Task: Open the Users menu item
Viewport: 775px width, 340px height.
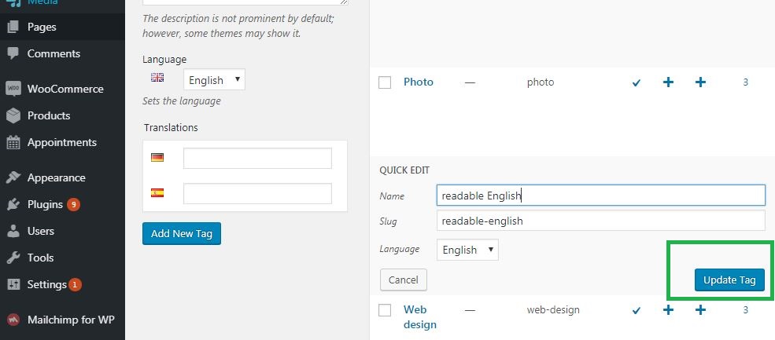Action: click(41, 231)
